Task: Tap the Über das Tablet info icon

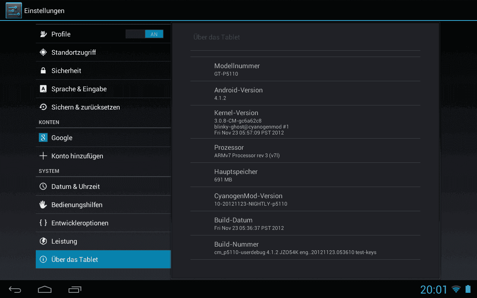Action: click(43, 260)
